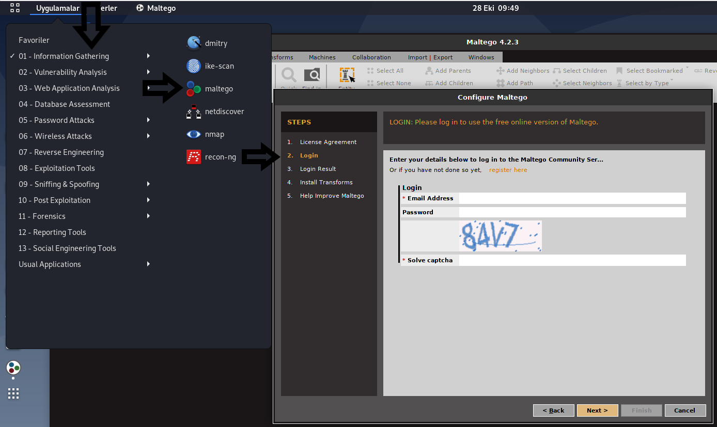Focus the Solve captcha input field
Screen dimensions: 717x427
[572, 260]
